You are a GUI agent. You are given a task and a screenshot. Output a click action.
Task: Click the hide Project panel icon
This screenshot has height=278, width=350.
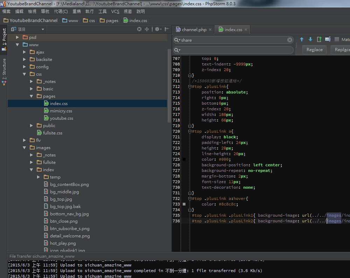(167, 29)
